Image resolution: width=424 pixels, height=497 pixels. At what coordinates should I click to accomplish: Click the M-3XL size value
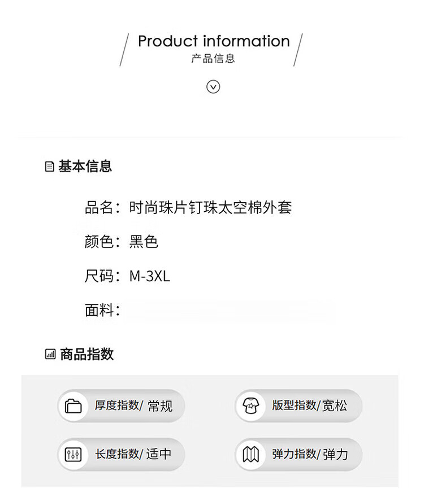point(149,276)
